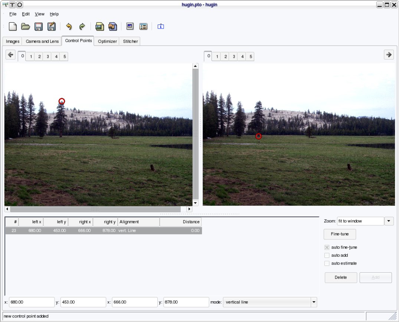The height and width of the screenshot is (322, 399).
Task: Click the Save As toolbar icon
Action: pos(51,26)
